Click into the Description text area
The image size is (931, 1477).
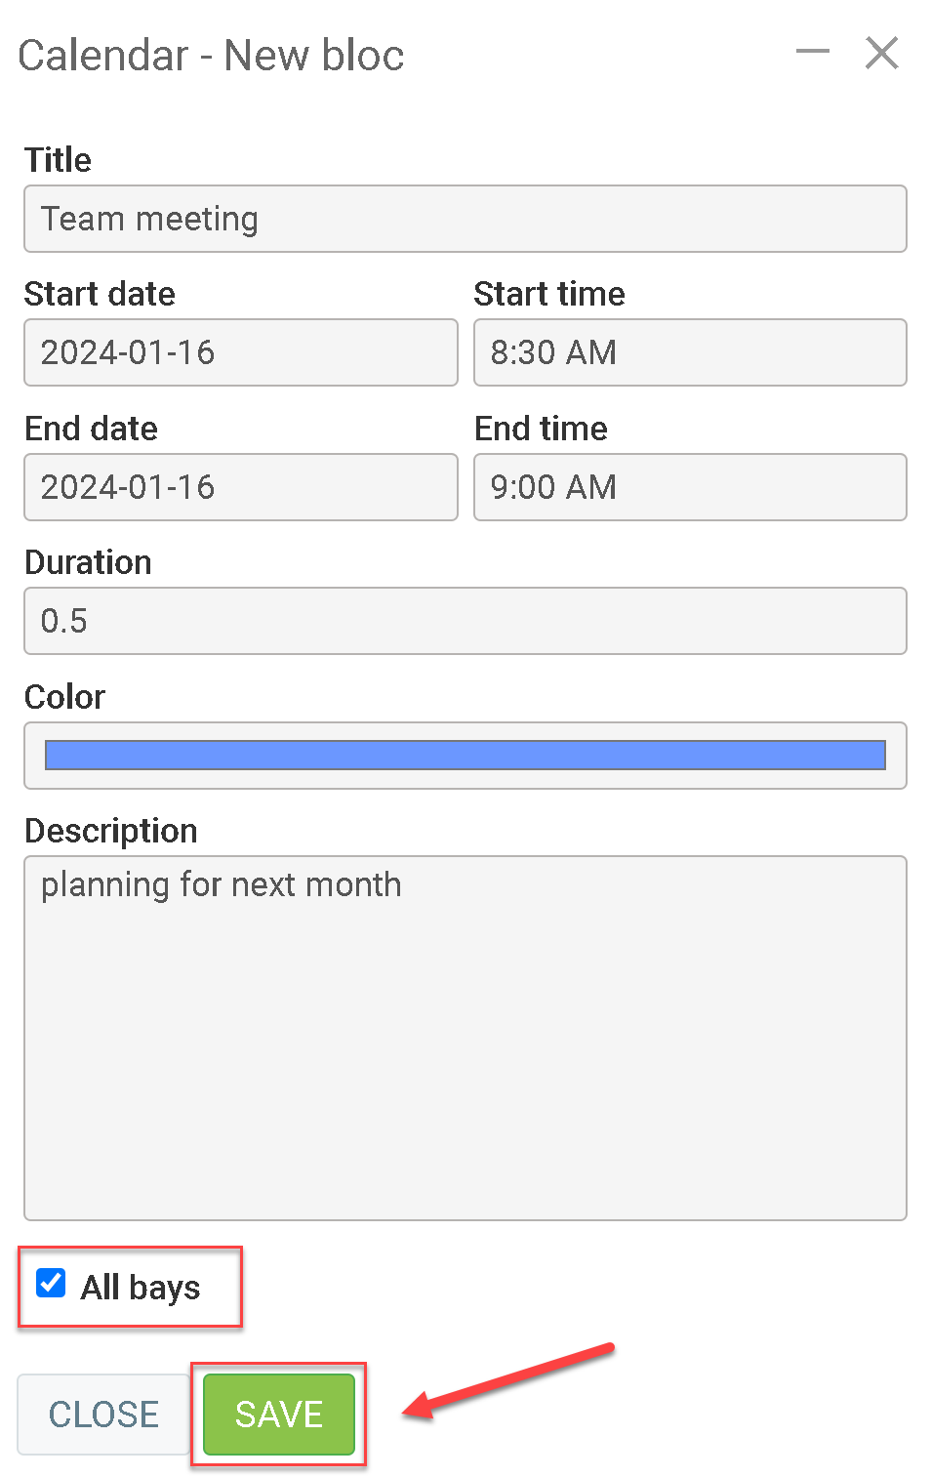[465, 1037]
